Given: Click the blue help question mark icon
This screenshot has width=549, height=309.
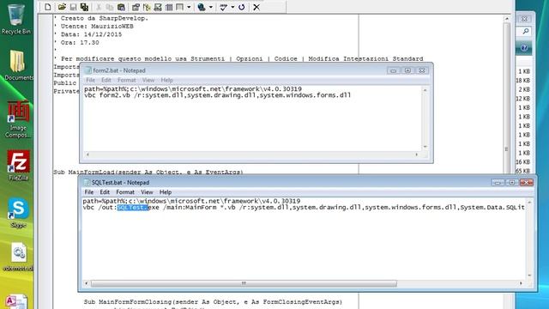Looking at the screenshot, I should click(524, 48).
